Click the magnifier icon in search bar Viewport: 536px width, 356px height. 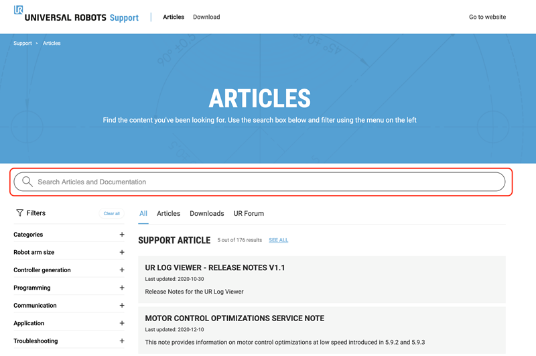tap(27, 182)
